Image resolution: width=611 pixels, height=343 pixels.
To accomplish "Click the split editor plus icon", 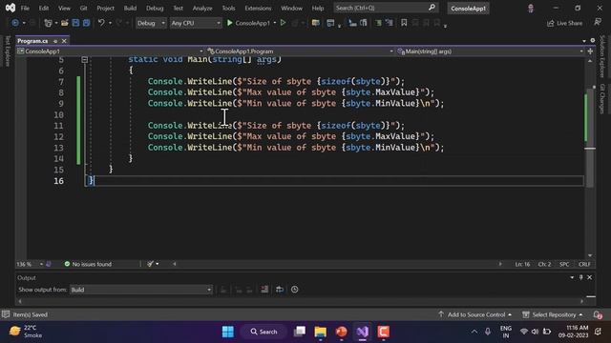I will pos(590,51).
